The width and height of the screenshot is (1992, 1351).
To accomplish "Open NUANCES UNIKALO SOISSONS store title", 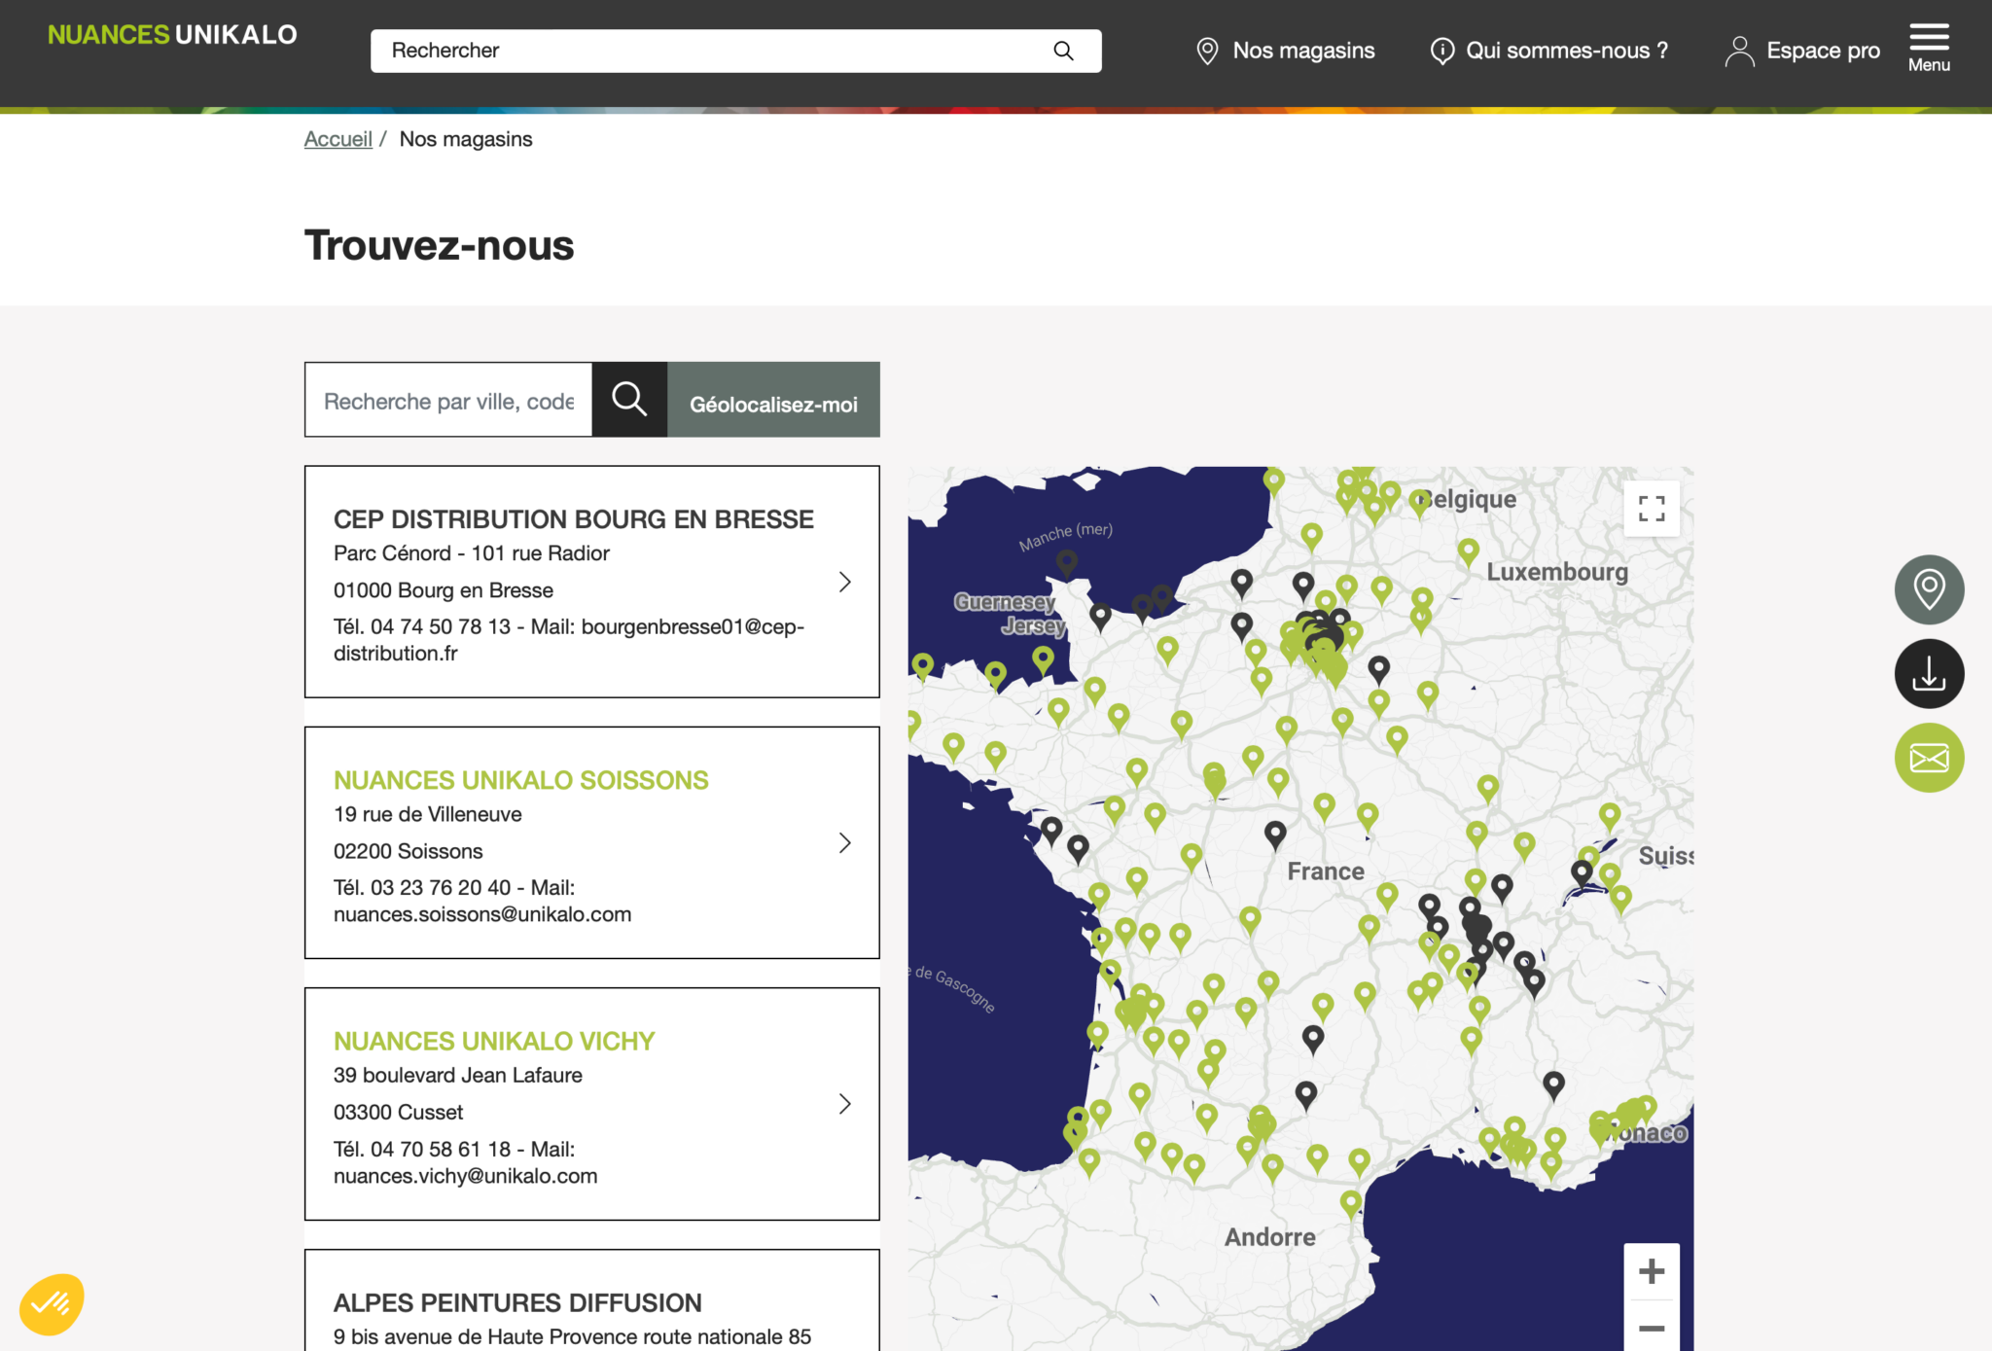I will coord(520,780).
